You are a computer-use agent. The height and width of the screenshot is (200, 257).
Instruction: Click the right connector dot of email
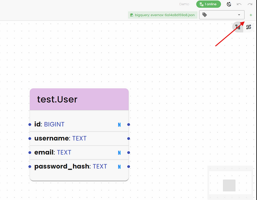[x=128, y=153]
